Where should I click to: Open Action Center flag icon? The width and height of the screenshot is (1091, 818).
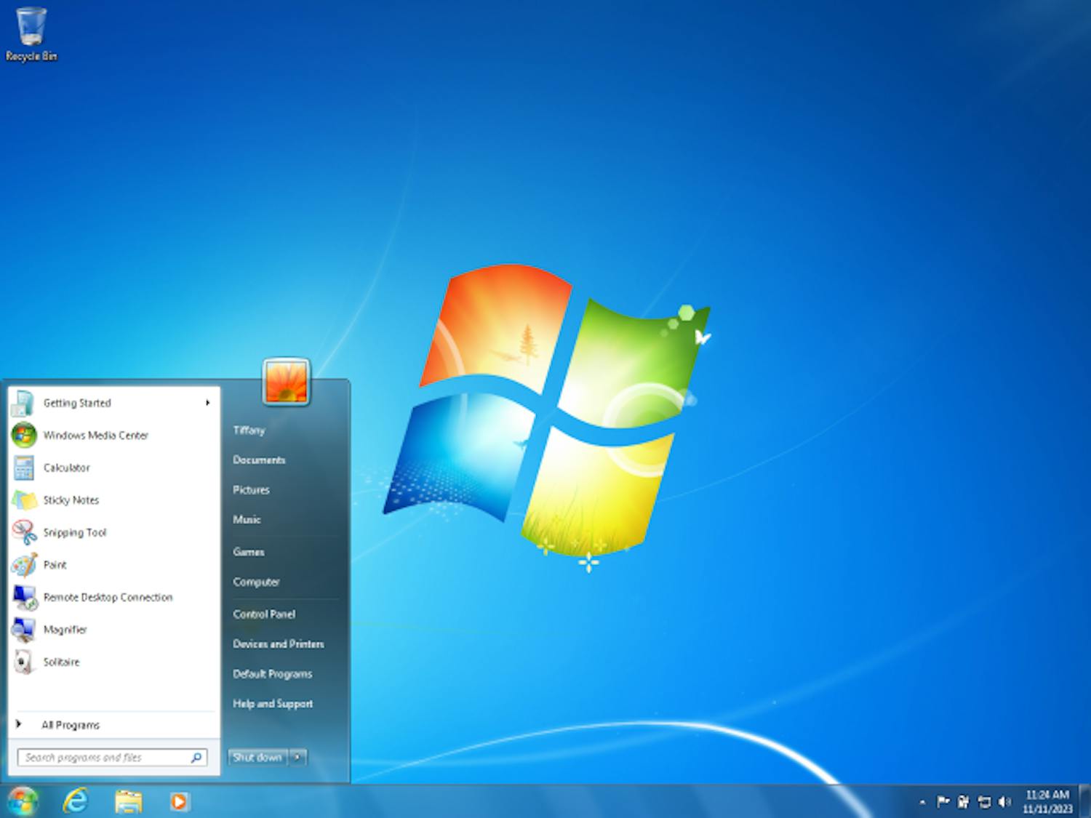(x=943, y=802)
